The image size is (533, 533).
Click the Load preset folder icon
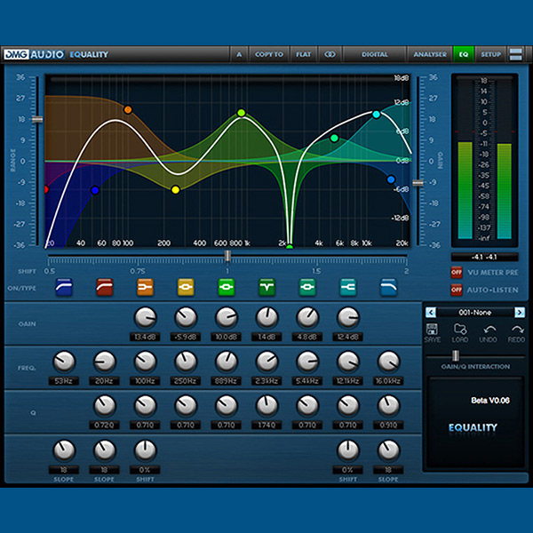pos(460,330)
